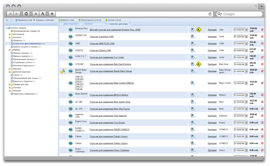Click the browser home button
The height and width of the screenshot is (166, 270).
(x=26, y=14)
